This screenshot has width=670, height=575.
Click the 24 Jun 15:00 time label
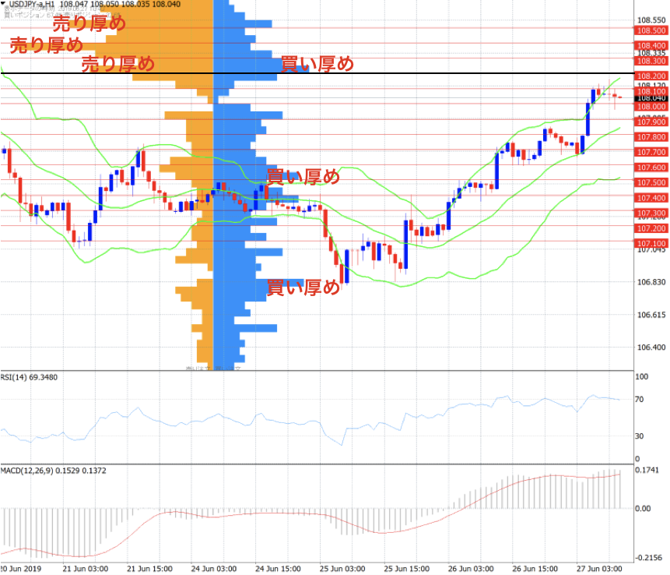(278, 569)
